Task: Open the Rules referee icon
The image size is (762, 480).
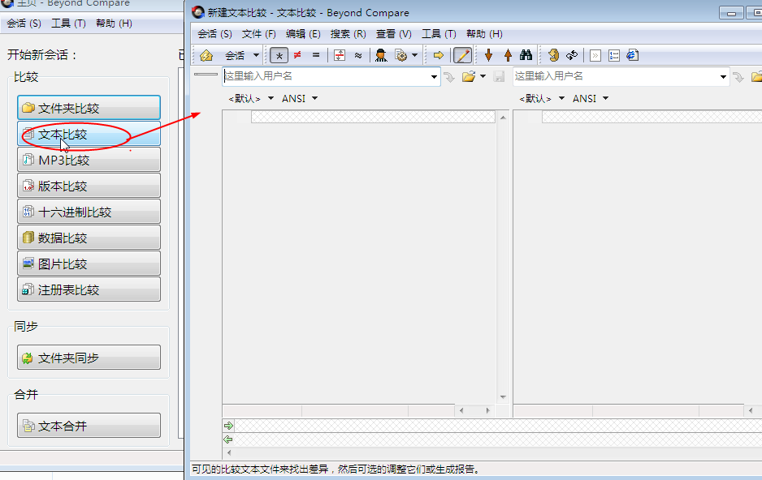Action: [x=381, y=55]
